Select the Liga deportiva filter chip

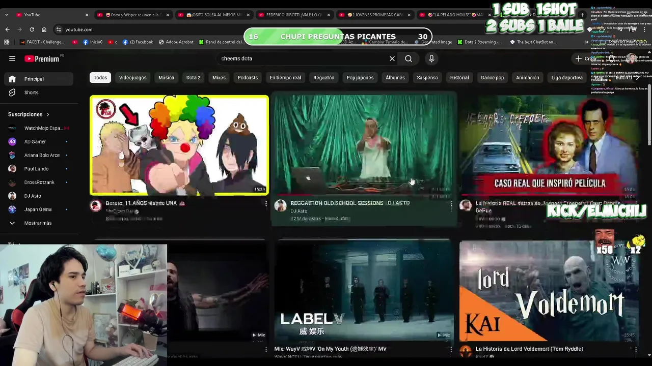point(567,78)
